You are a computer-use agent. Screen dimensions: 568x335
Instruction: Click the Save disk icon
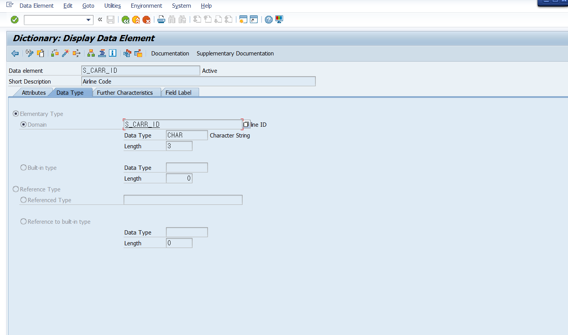point(111,20)
